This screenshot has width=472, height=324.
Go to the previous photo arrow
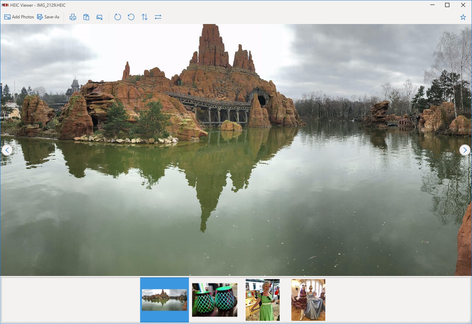[7, 150]
